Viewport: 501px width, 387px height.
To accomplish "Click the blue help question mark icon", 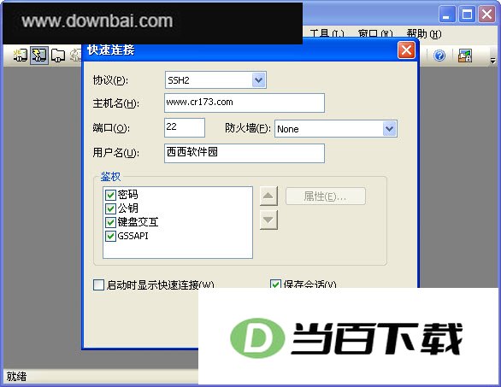I will [439, 56].
